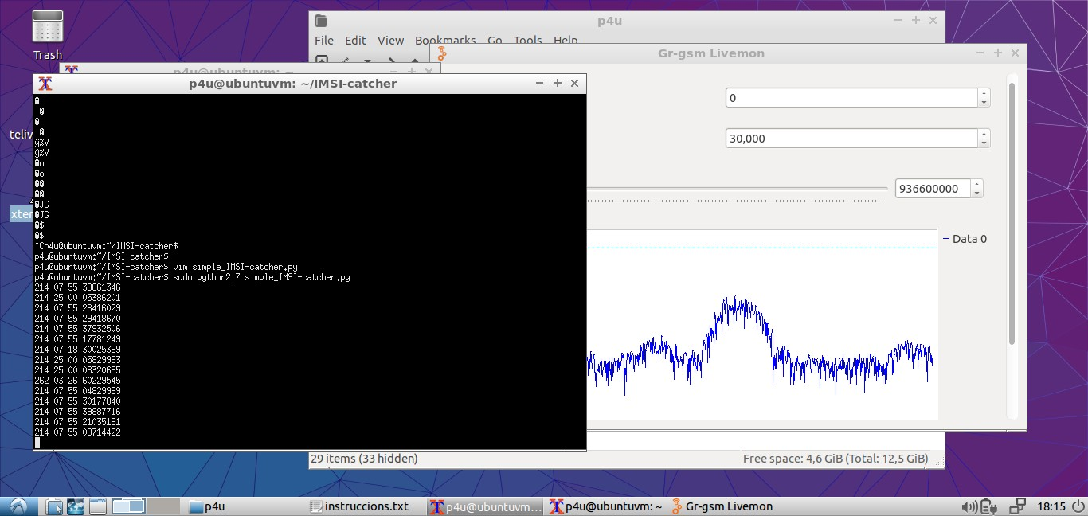The height and width of the screenshot is (516, 1088).
Task: Click the GNU Radio icon in Livemon title bar
Action: pos(441,53)
